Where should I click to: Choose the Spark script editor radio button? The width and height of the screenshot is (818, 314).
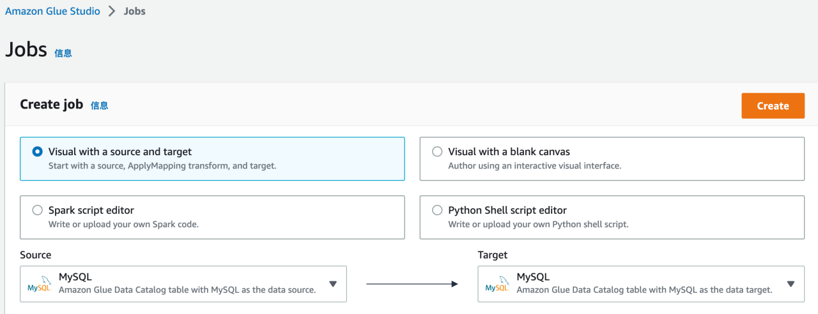(x=38, y=210)
